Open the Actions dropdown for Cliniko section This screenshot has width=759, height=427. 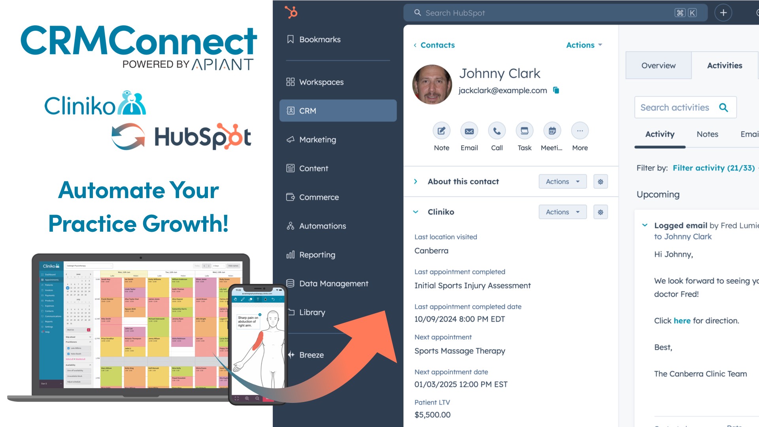pos(562,212)
